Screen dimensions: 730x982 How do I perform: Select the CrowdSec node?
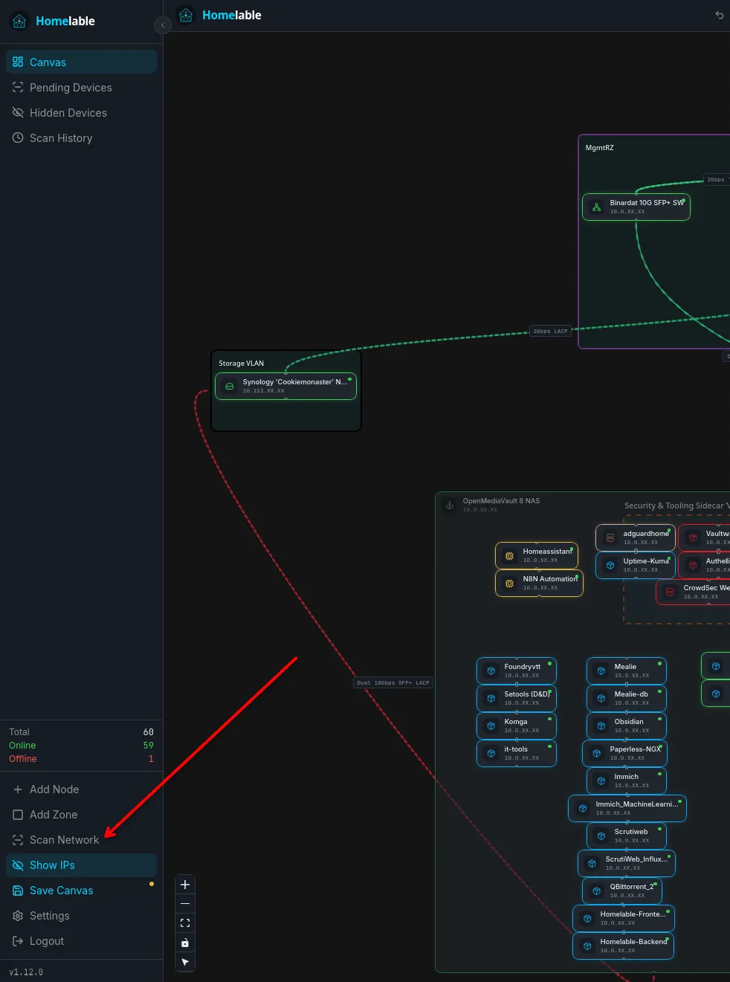[x=694, y=592]
